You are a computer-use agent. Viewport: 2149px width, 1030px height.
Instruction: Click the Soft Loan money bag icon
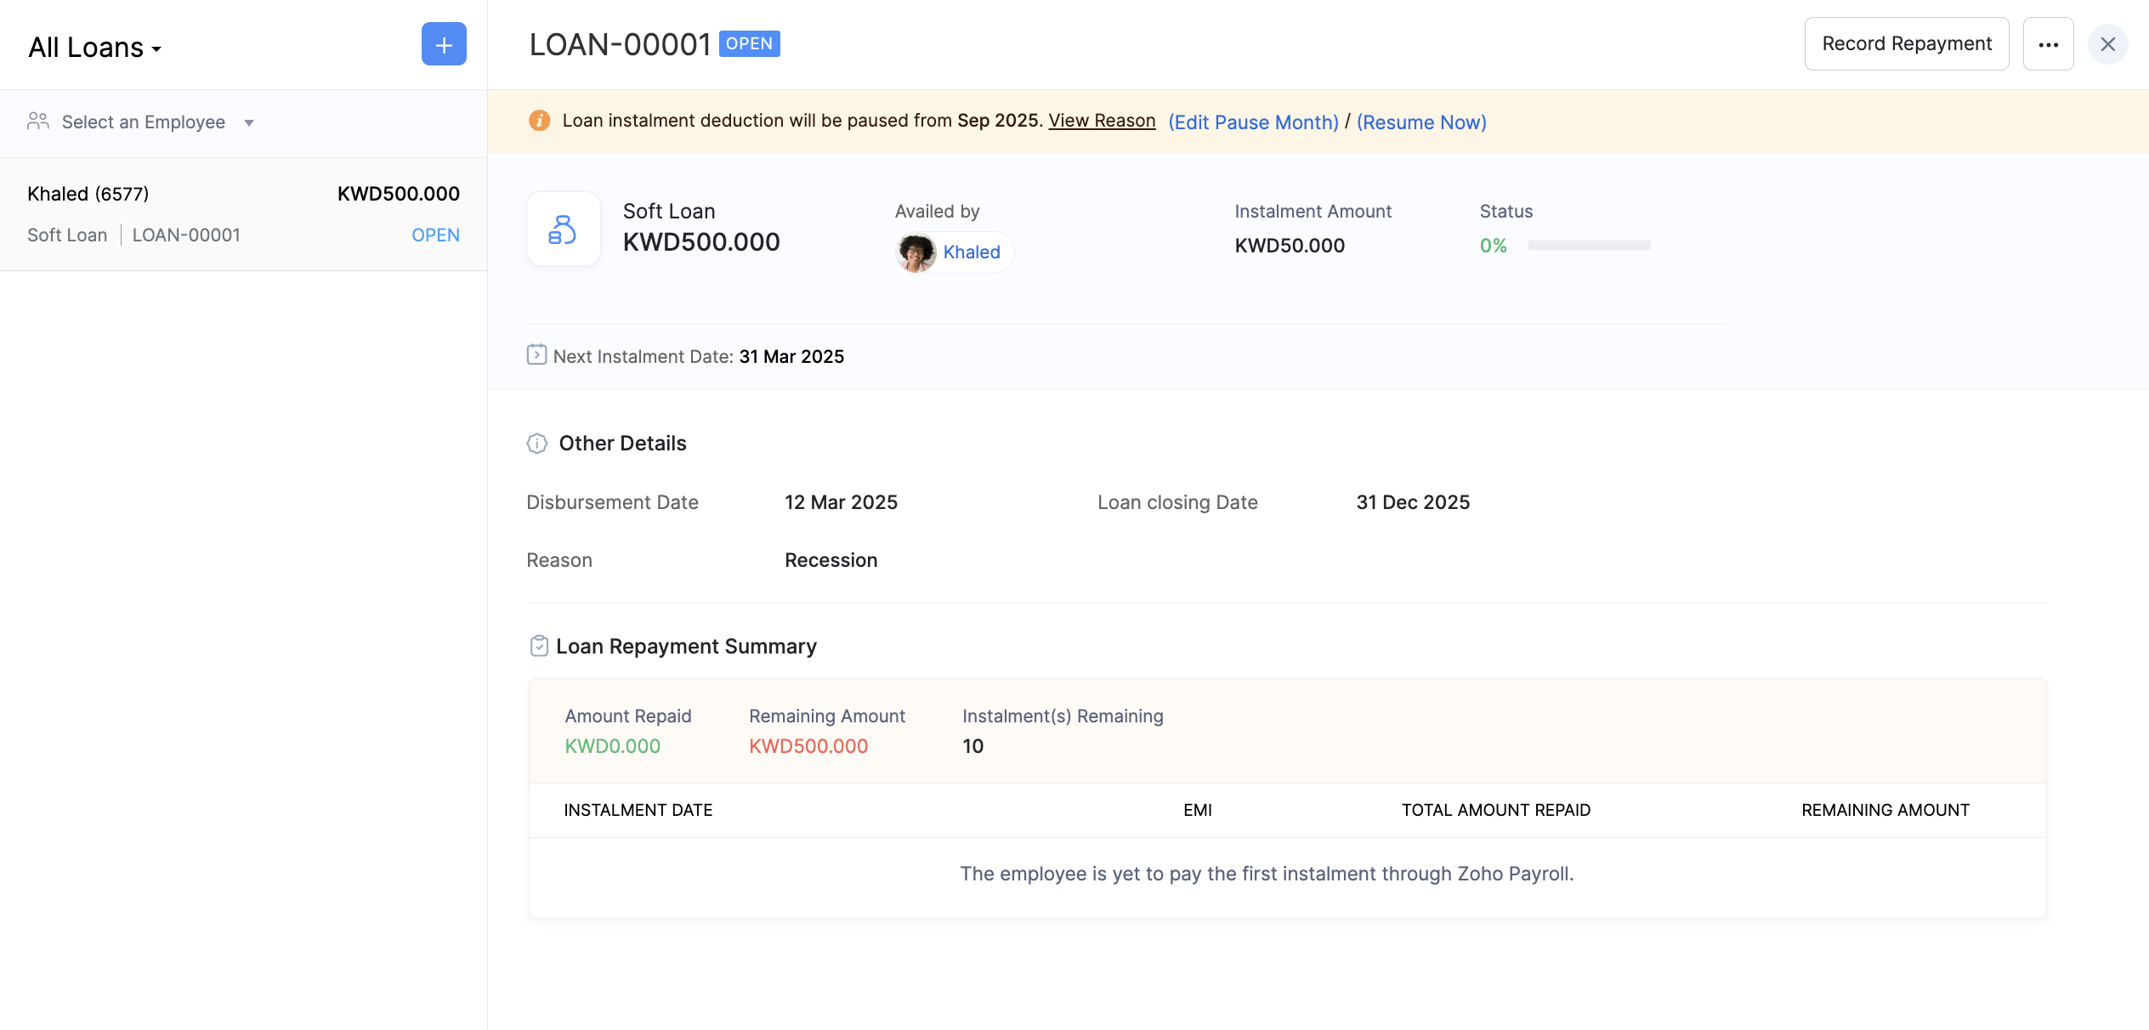coord(563,229)
